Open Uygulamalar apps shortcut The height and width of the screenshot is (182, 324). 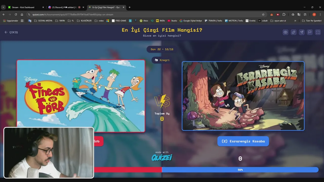point(10,21)
